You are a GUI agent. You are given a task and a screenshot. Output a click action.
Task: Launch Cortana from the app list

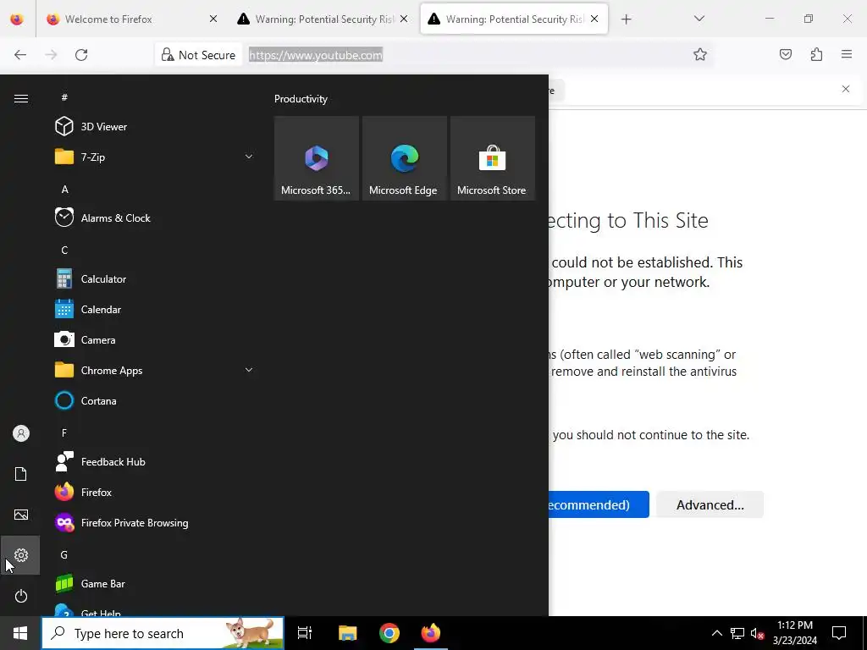pyautogui.click(x=155, y=400)
